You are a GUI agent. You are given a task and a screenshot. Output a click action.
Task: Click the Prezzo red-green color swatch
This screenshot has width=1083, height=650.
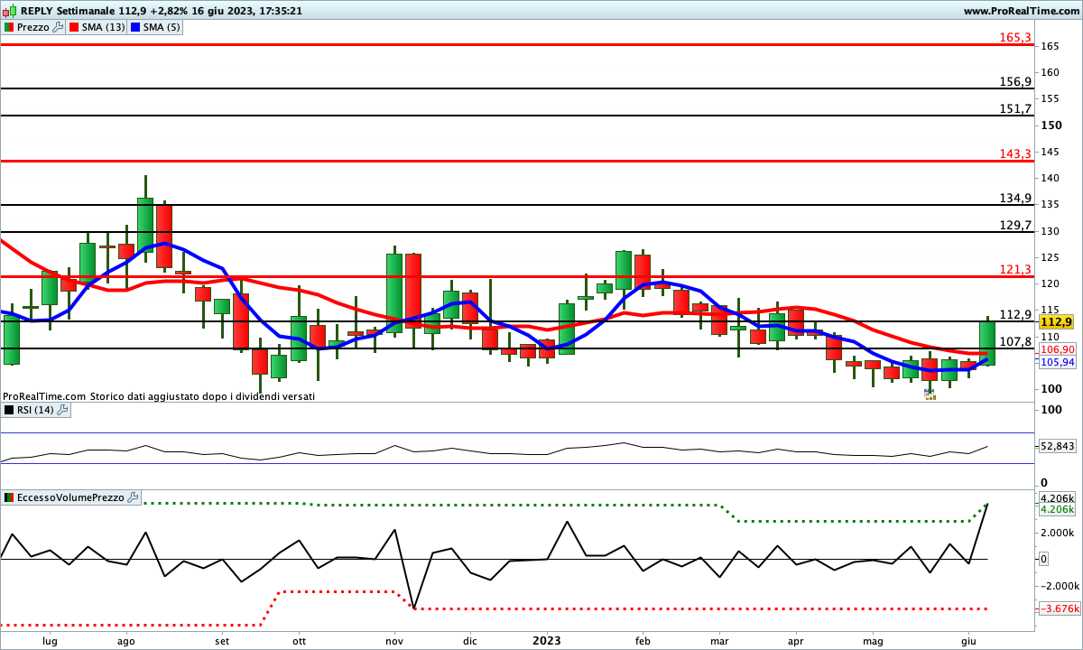click(x=9, y=27)
